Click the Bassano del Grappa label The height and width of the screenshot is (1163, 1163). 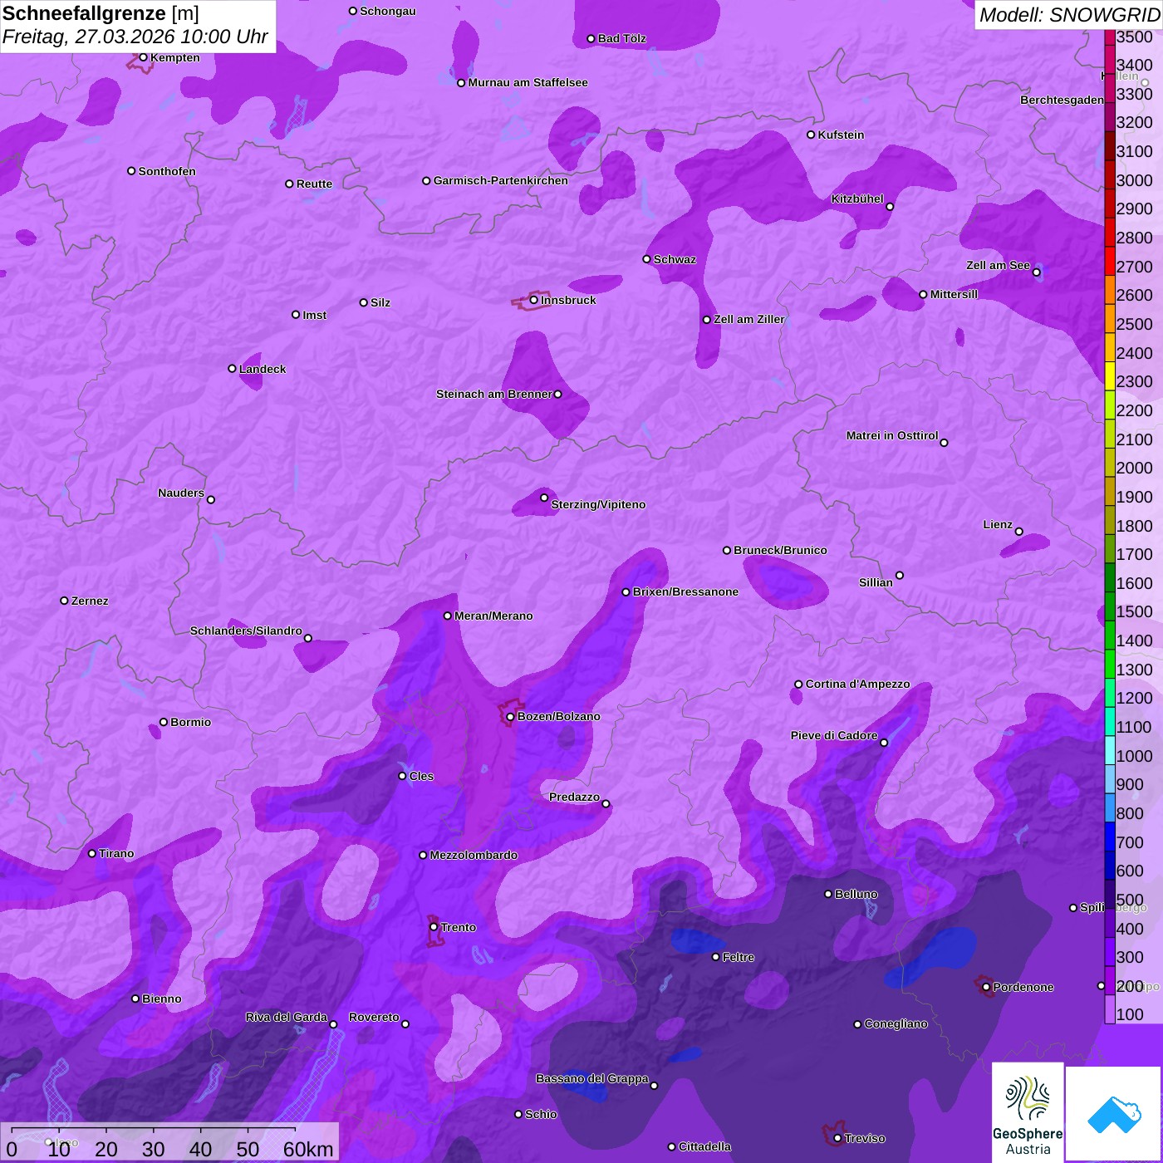click(592, 1078)
